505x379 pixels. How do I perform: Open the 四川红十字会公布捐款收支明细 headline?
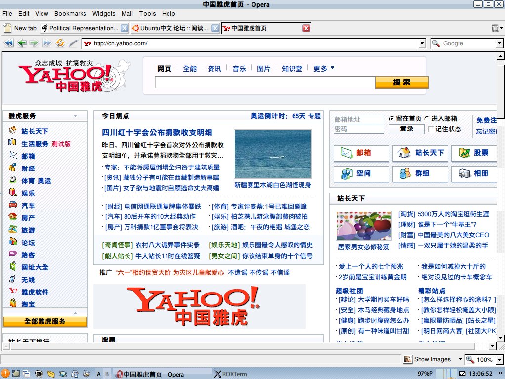157,132
